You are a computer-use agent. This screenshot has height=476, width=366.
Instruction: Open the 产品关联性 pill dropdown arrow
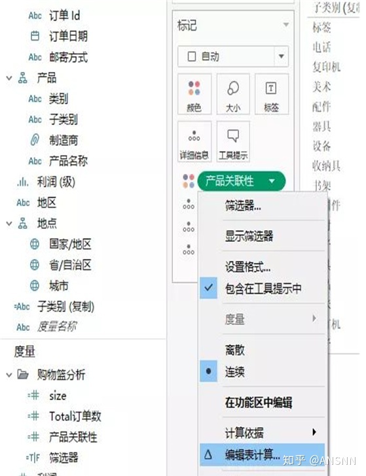(x=272, y=181)
